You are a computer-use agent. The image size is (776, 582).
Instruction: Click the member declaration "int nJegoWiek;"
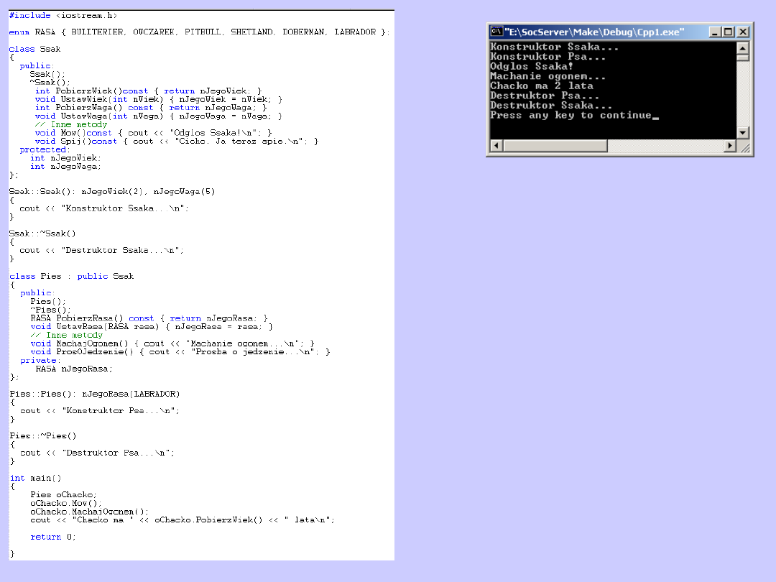pyautogui.click(x=65, y=158)
